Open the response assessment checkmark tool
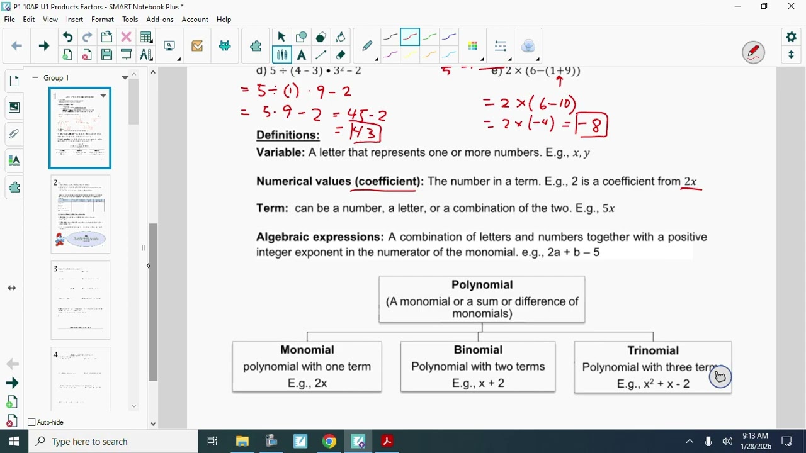 pos(197,46)
